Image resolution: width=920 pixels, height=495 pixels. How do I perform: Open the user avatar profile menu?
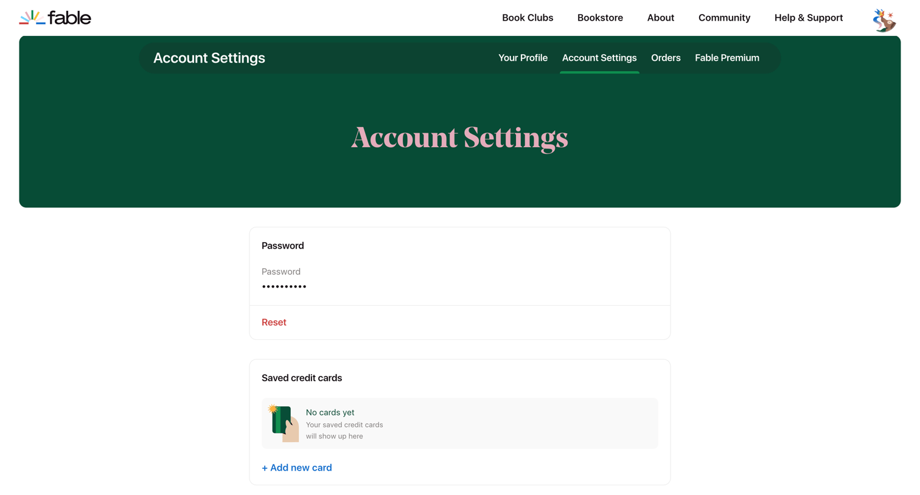884,20
